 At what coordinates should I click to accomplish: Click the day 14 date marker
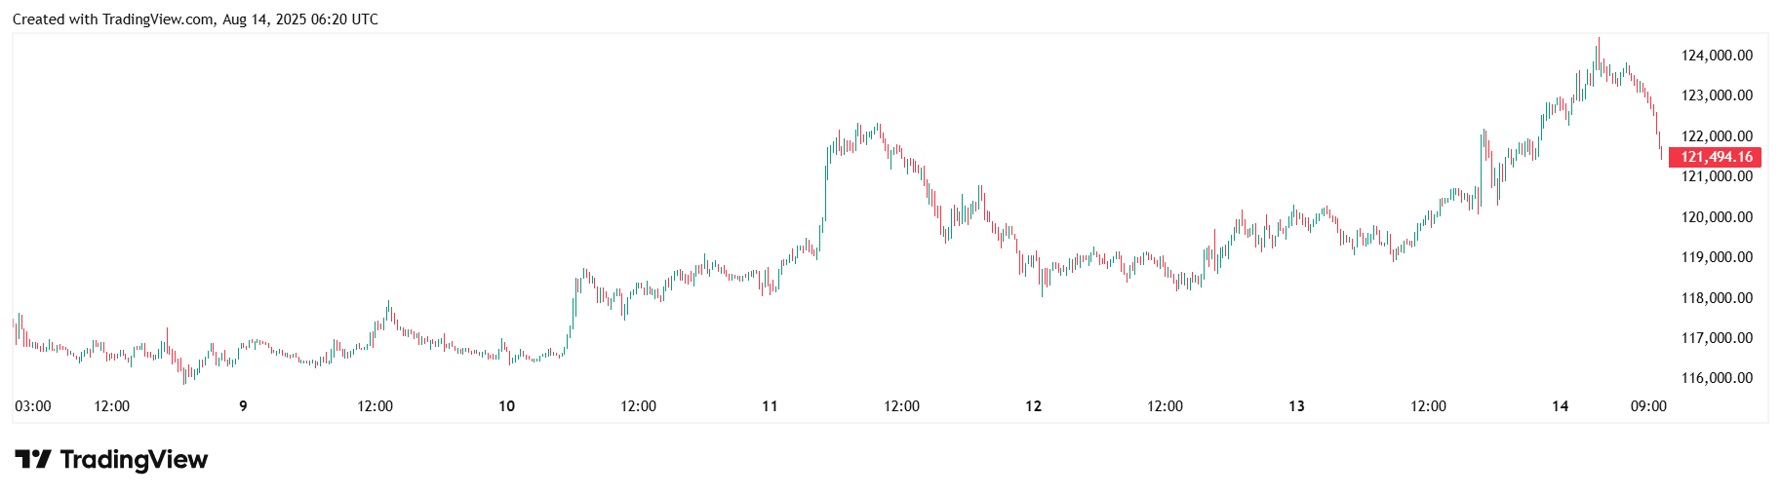point(1561,406)
